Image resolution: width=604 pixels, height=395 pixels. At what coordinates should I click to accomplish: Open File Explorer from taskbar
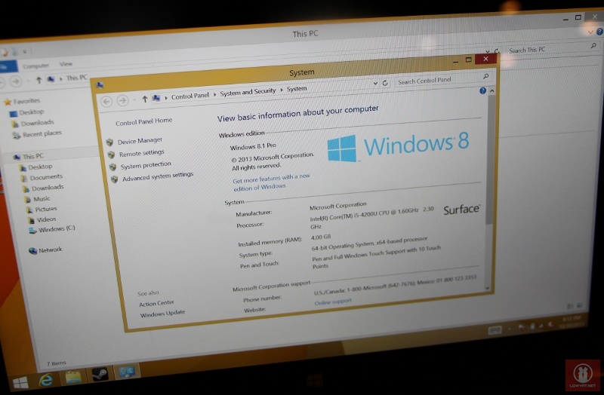pos(72,378)
